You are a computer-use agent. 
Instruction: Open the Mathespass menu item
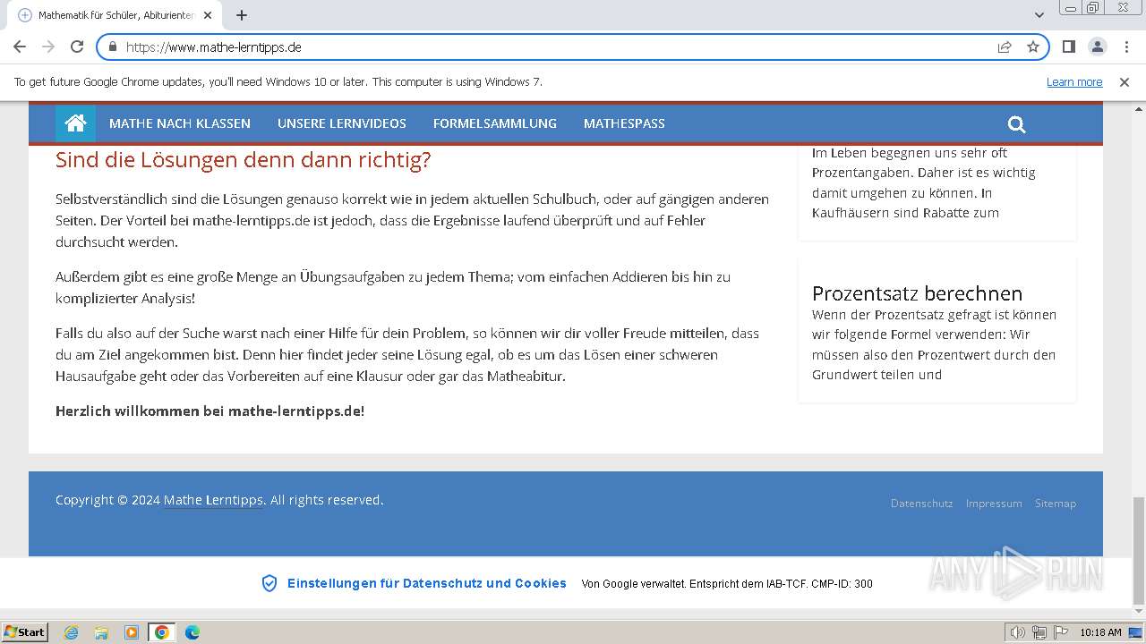pyautogui.click(x=624, y=123)
